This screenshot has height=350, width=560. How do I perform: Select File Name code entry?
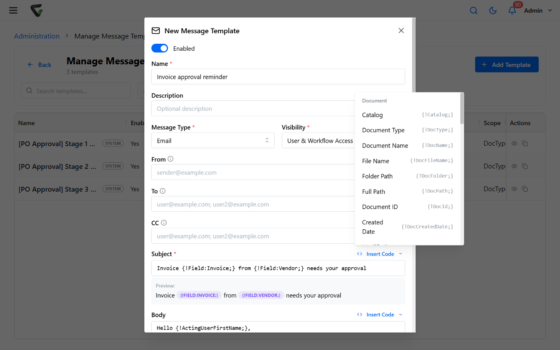[407, 161]
